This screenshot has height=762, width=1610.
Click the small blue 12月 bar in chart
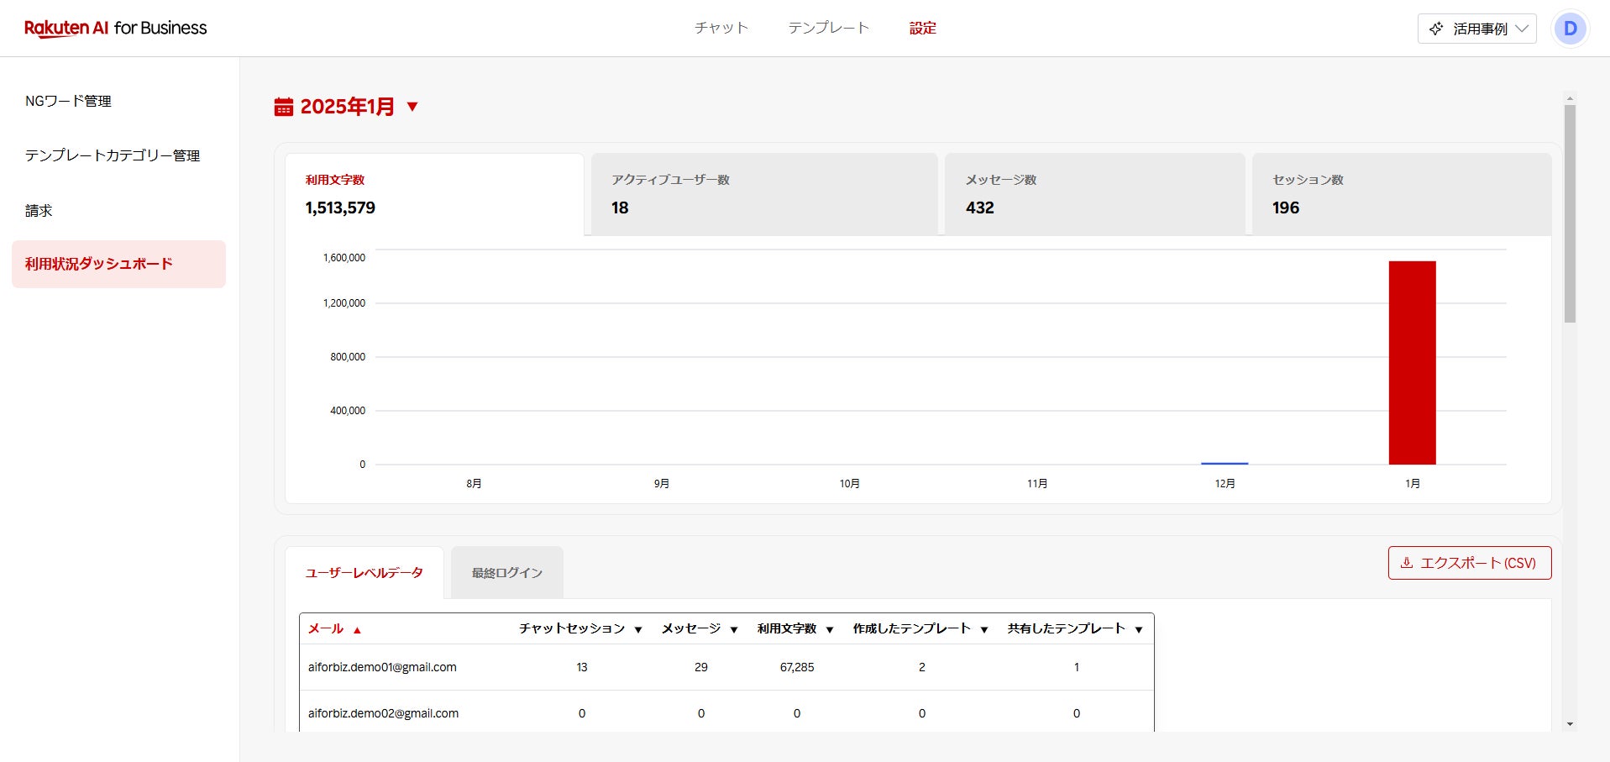(x=1225, y=463)
